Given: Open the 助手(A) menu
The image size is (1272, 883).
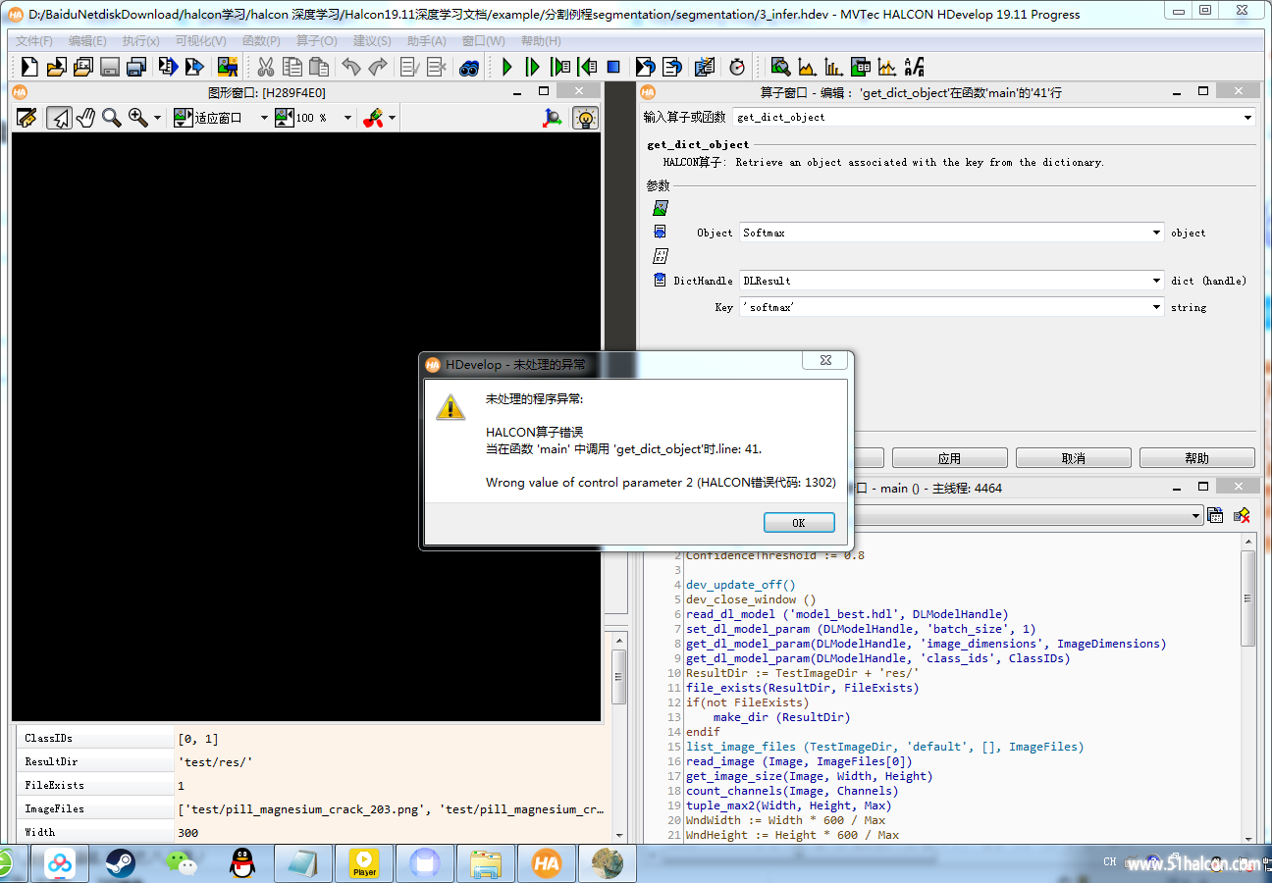Looking at the screenshot, I should click(426, 41).
